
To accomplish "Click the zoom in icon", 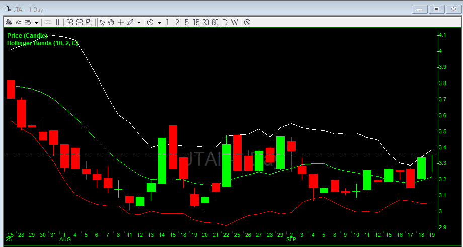I will (70, 22).
